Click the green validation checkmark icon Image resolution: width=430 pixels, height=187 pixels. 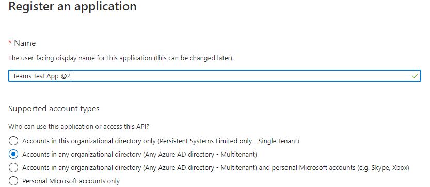point(415,76)
